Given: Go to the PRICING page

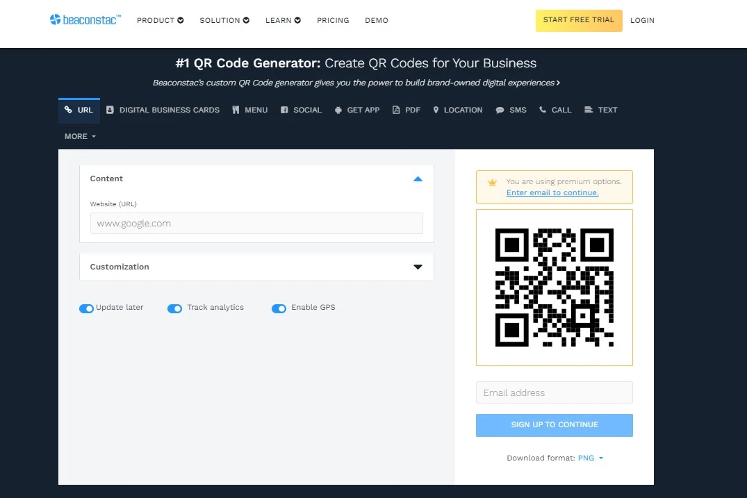Looking at the screenshot, I should [333, 20].
